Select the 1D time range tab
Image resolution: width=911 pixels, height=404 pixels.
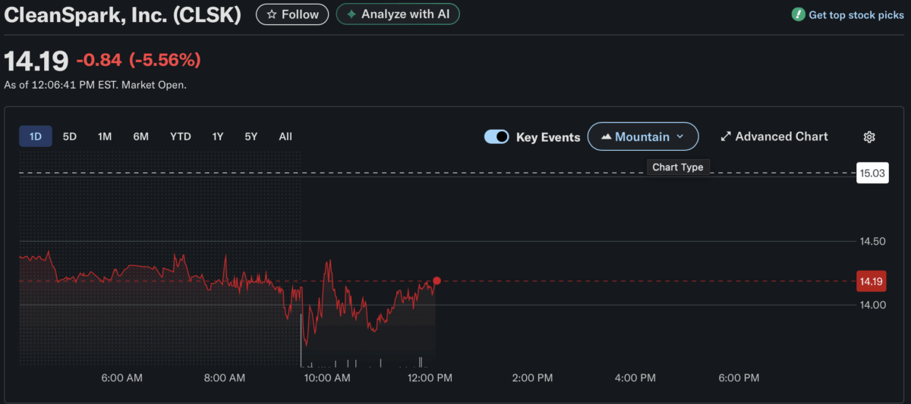tap(36, 136)
